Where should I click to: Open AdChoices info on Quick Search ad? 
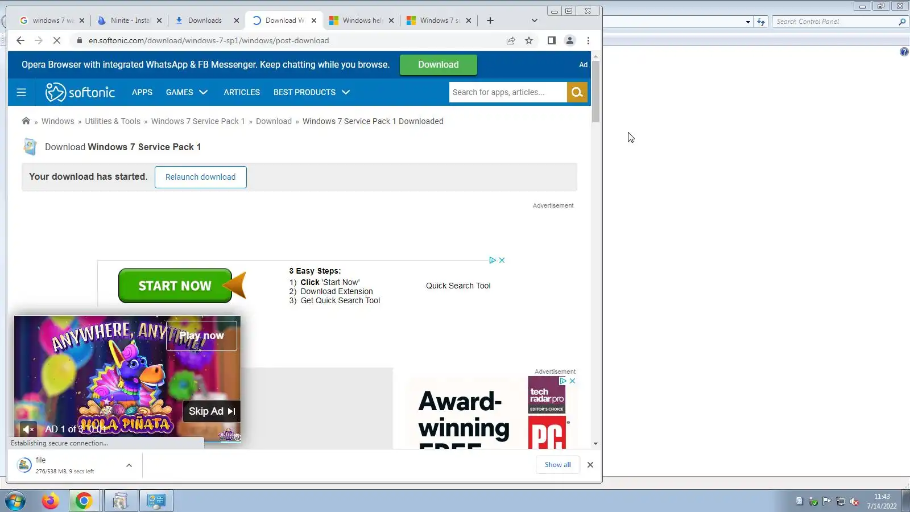click(493, 260)
